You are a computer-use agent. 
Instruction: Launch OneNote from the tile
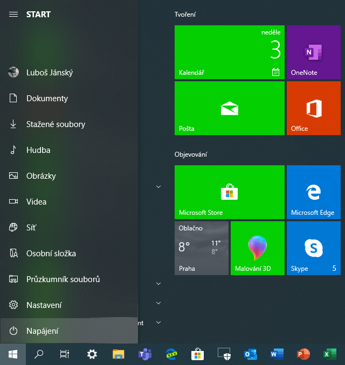313,52
